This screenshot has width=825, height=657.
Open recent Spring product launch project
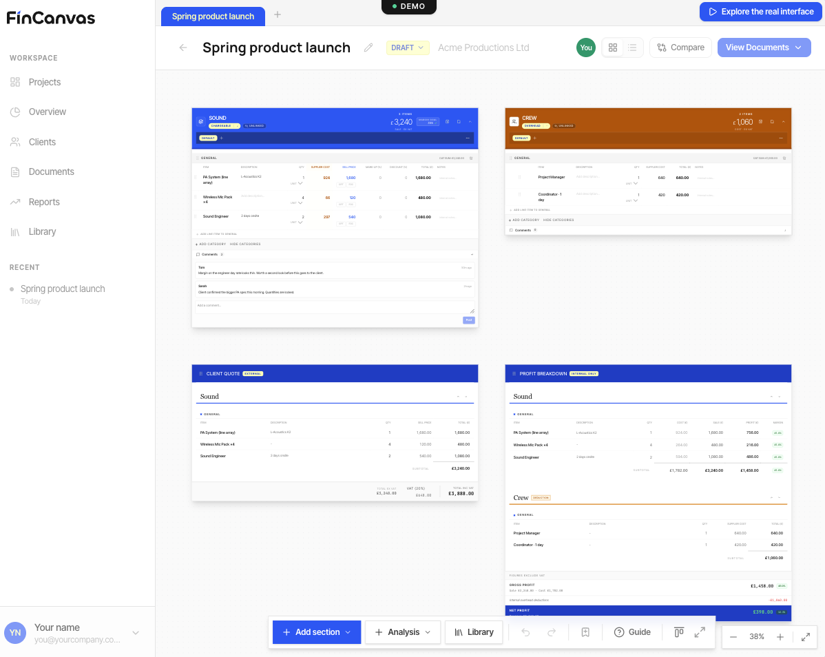pos(63,289)
